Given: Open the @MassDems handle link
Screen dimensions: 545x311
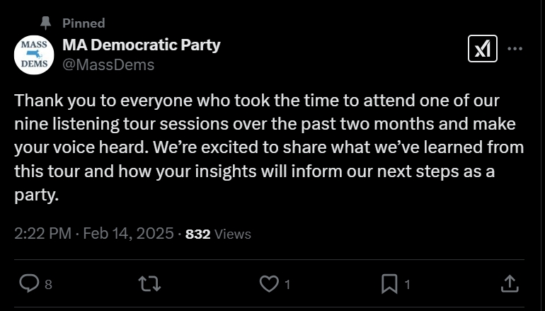Looking at the screenshot, I should coord(108,65).
